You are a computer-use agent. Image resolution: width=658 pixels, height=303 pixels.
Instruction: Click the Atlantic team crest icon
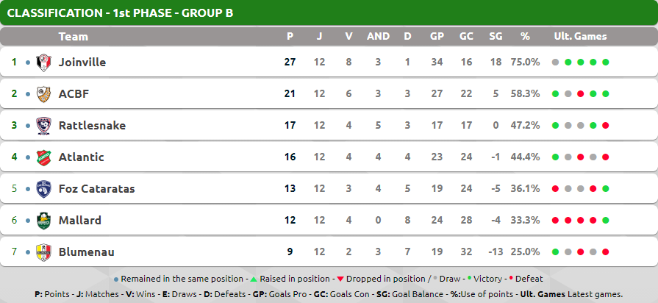(43, 157)
